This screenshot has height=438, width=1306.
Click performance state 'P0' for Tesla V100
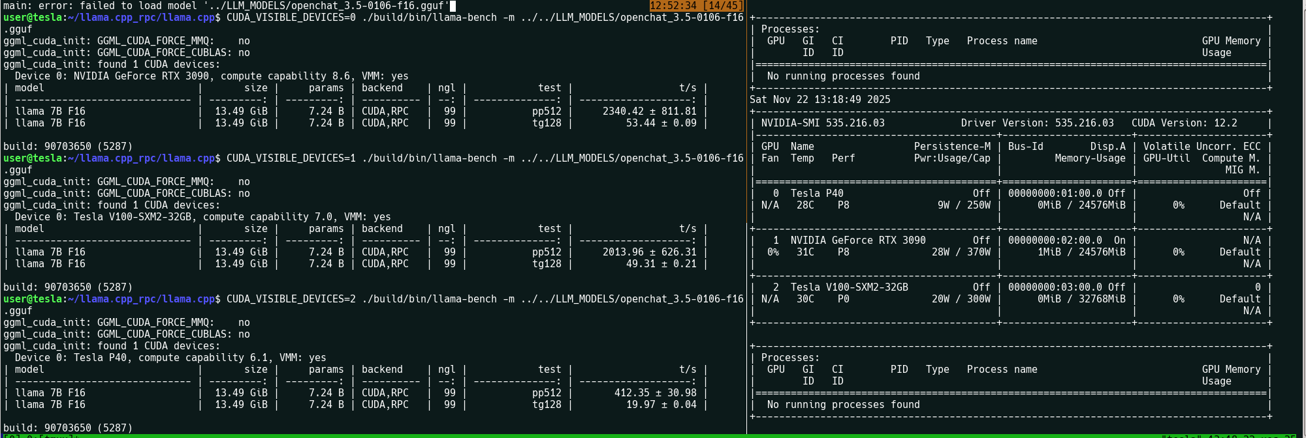point(844,299)
